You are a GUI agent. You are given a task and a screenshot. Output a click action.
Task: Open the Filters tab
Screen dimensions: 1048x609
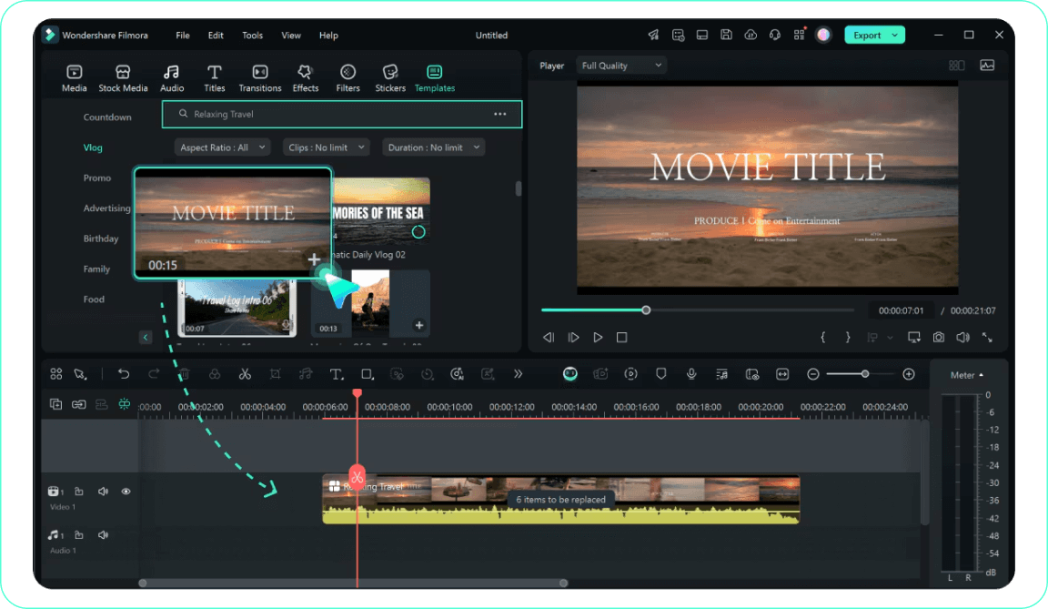348,78
